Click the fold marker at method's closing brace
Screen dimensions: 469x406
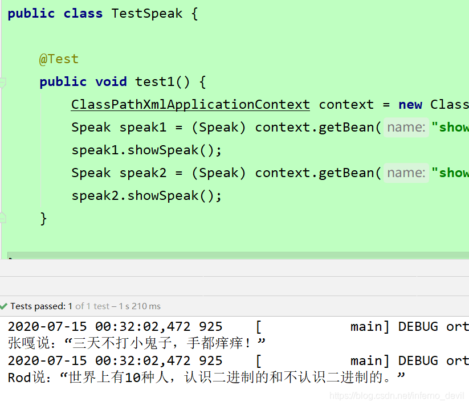point(3,218)
